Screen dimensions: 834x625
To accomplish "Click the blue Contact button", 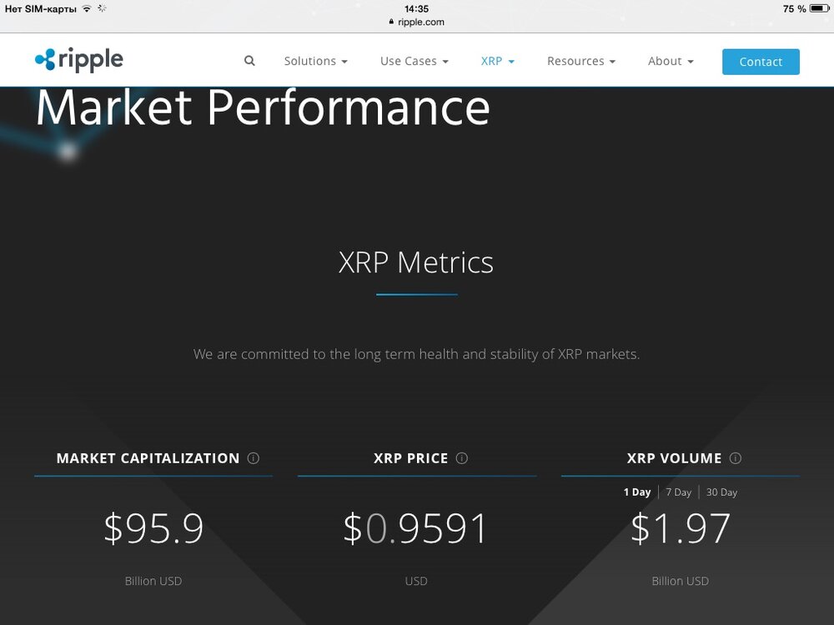I will (761, 62).
